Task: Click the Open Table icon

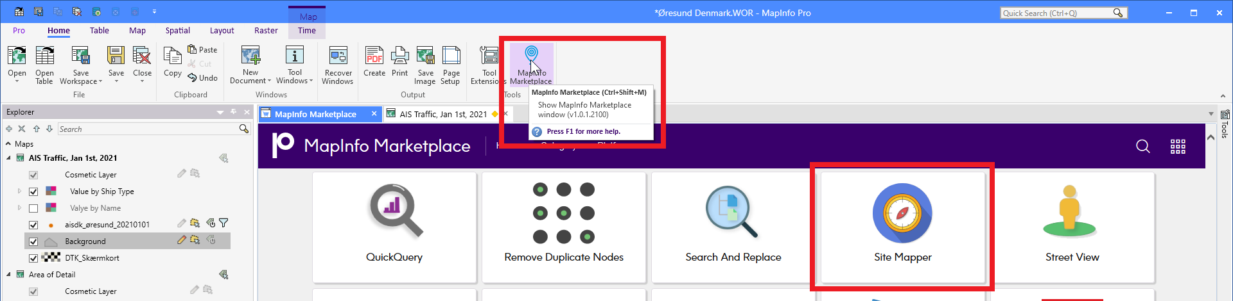Action: pos(45,56)
